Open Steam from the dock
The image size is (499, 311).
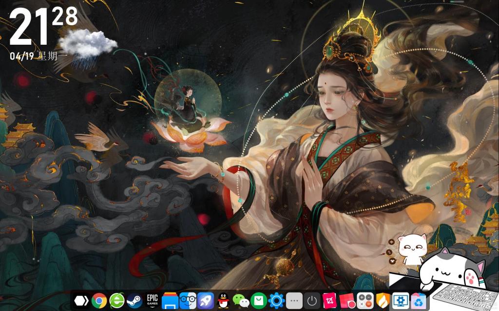click(135, 301)
